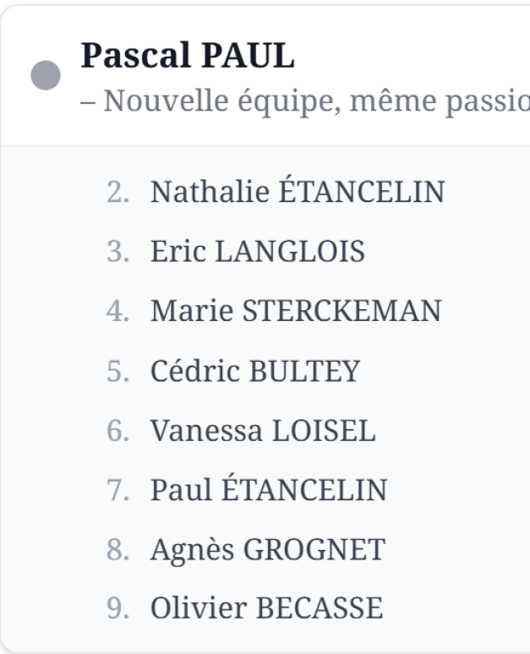The width and height of the screenshot is (530, 654).
Task: Select the number 8 list marker
Action: pyautogui.click(x=118, y=550)
